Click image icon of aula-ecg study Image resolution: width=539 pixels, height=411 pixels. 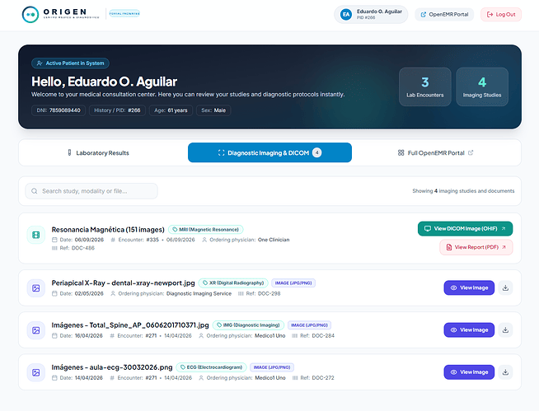point(35,372)
